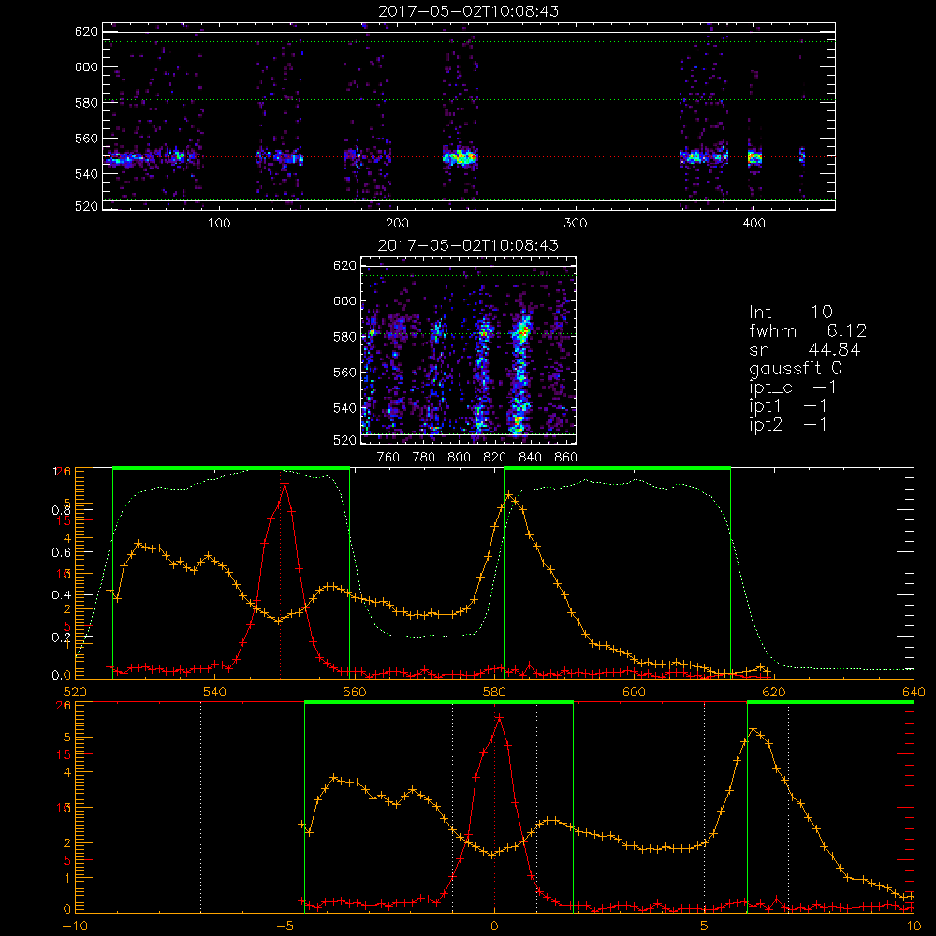The height and width of the screenshot is (936, 936).
Task: Click x-axis label 860 on middle image
Action: tap(566, 458)
